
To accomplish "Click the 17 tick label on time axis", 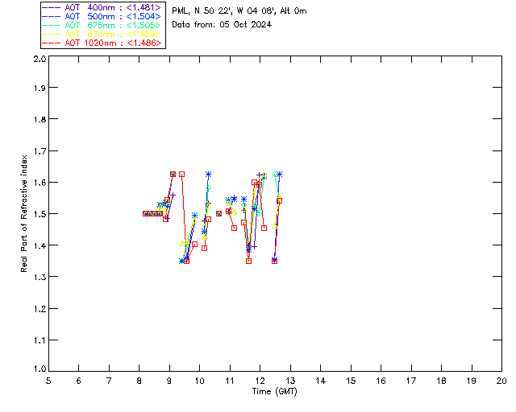I will click(x=411, y=381).
